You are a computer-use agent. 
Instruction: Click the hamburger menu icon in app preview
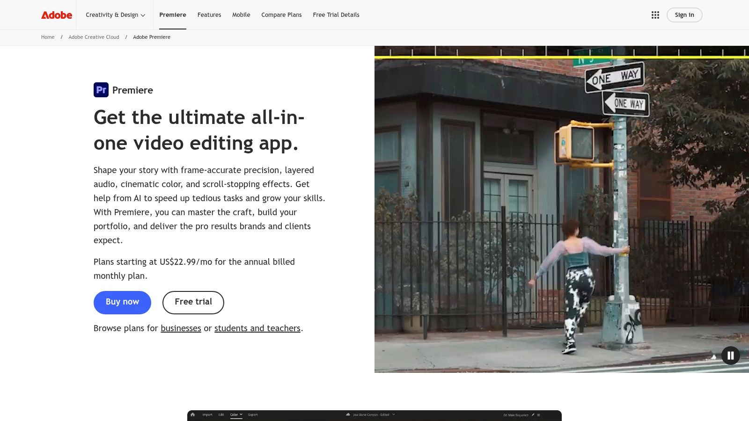[538, 415]
